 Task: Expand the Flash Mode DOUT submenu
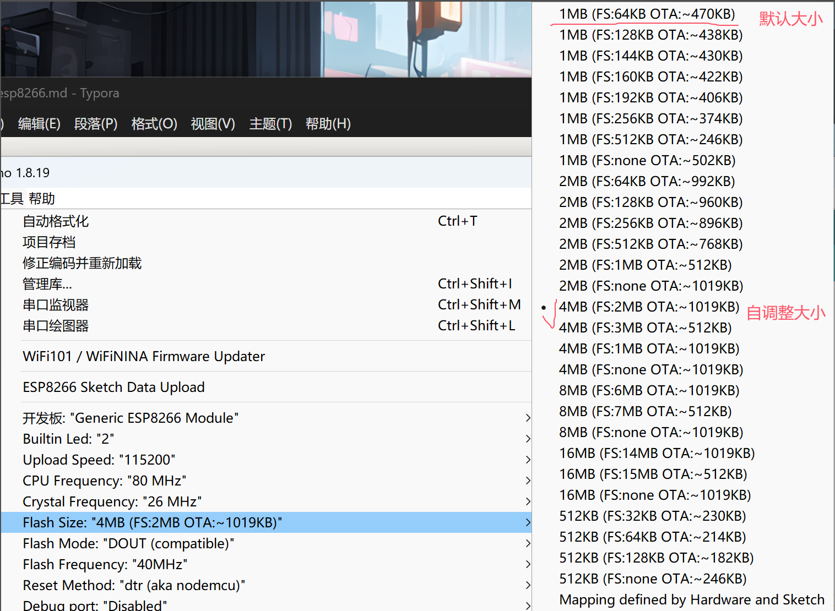[x=266, y=543]
